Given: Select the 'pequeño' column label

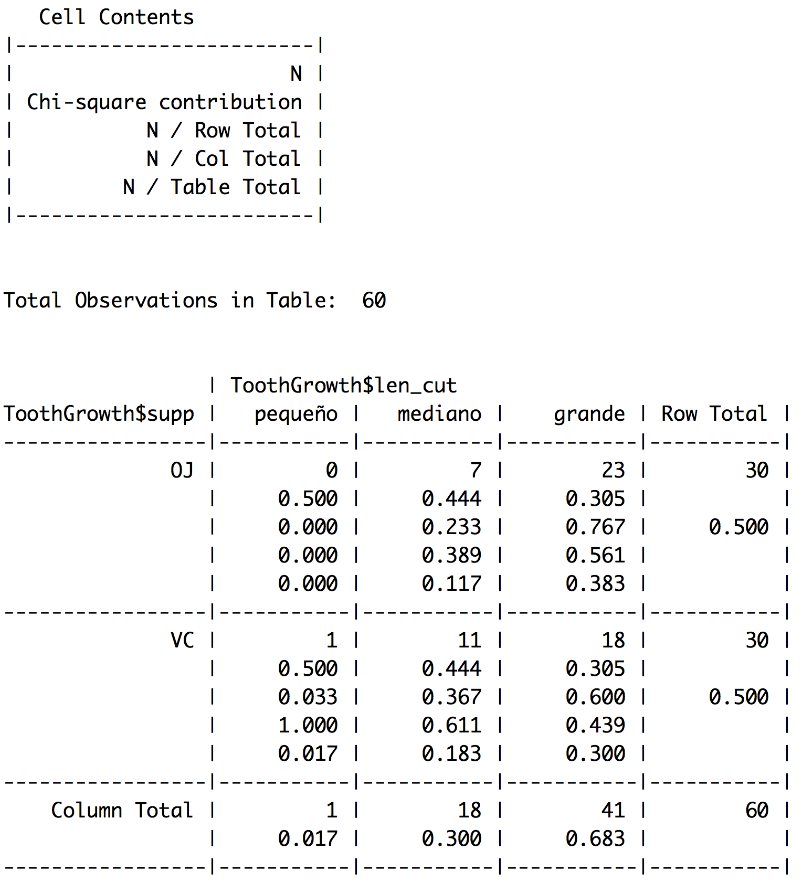Looking at the screenshot, I should 296,414.
